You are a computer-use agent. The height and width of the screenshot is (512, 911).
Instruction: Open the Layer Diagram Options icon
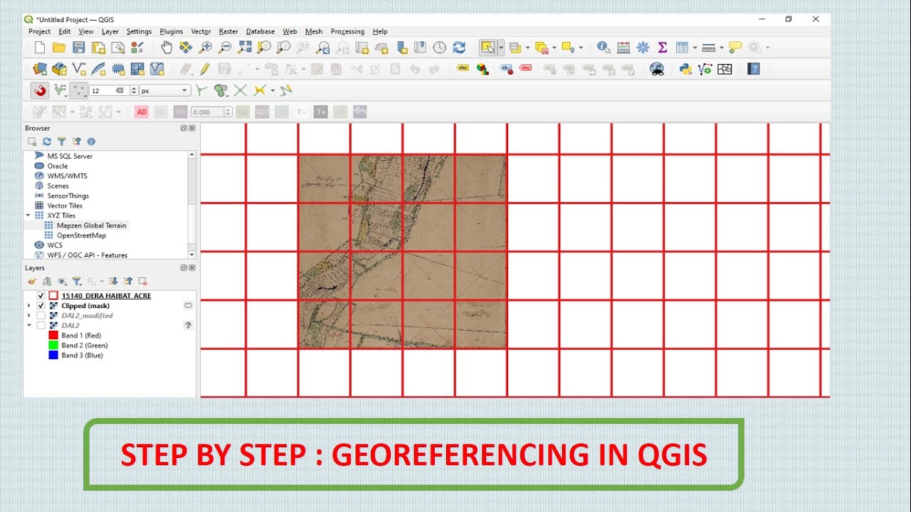tap(483, 69)
